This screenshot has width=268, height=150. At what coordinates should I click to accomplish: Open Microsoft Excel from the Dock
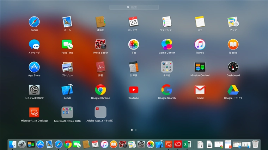[x=187, y=144]
